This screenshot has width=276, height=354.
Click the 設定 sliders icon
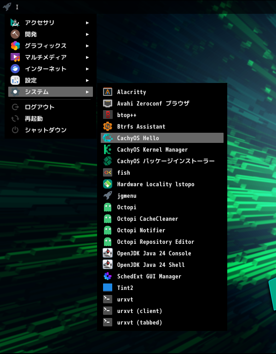(15, 80)
